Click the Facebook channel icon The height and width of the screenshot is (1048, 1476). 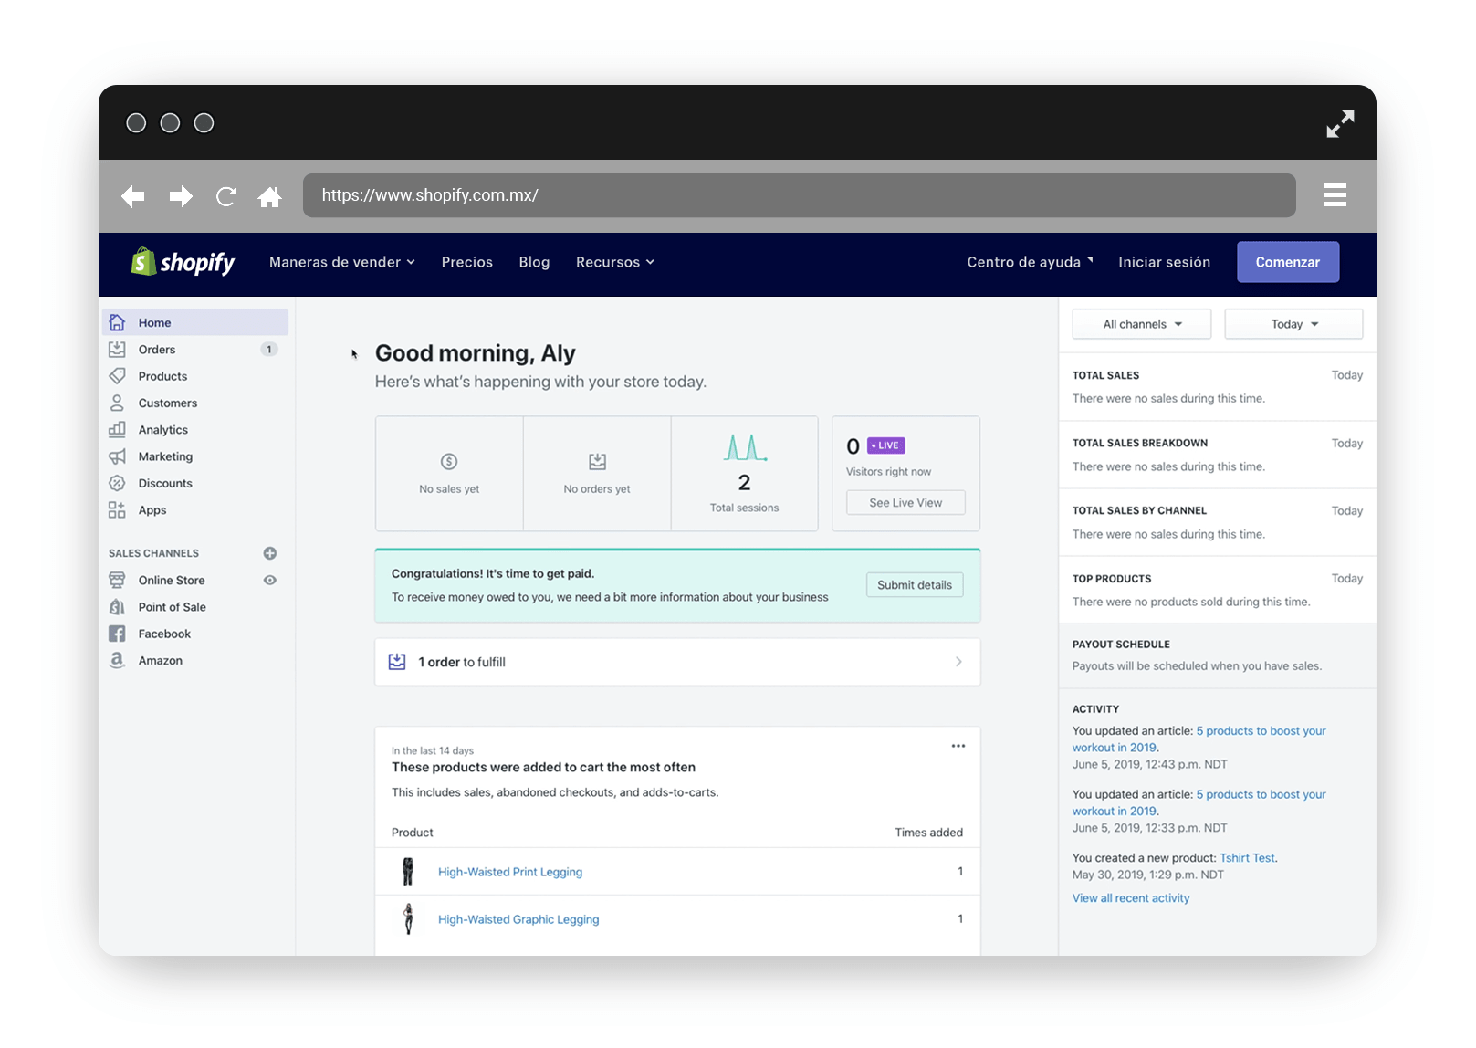117,634
